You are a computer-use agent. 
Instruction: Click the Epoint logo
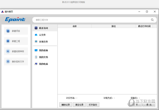click(15, 19)
